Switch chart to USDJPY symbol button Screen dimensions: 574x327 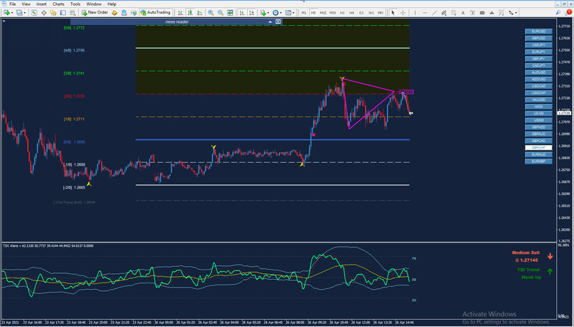(539, 45)
